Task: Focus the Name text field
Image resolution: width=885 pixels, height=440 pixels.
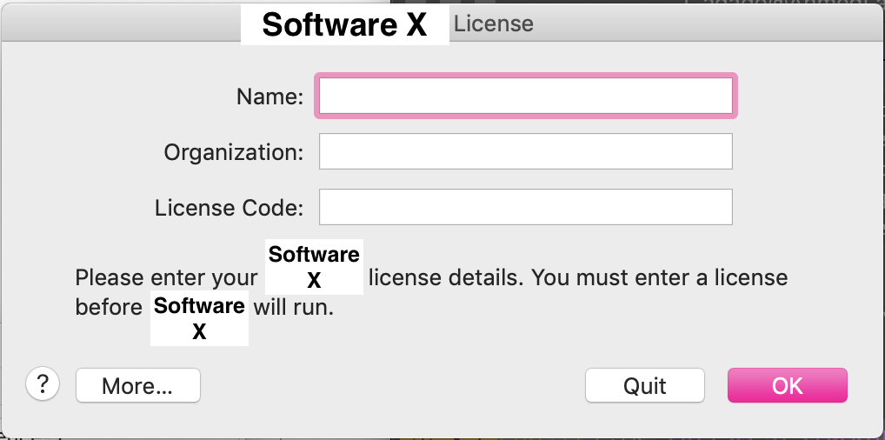Action: pos(525,96)
